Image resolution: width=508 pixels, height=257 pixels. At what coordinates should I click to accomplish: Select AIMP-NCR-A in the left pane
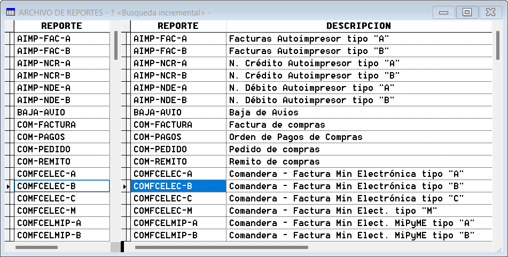(x=62, y=63)
